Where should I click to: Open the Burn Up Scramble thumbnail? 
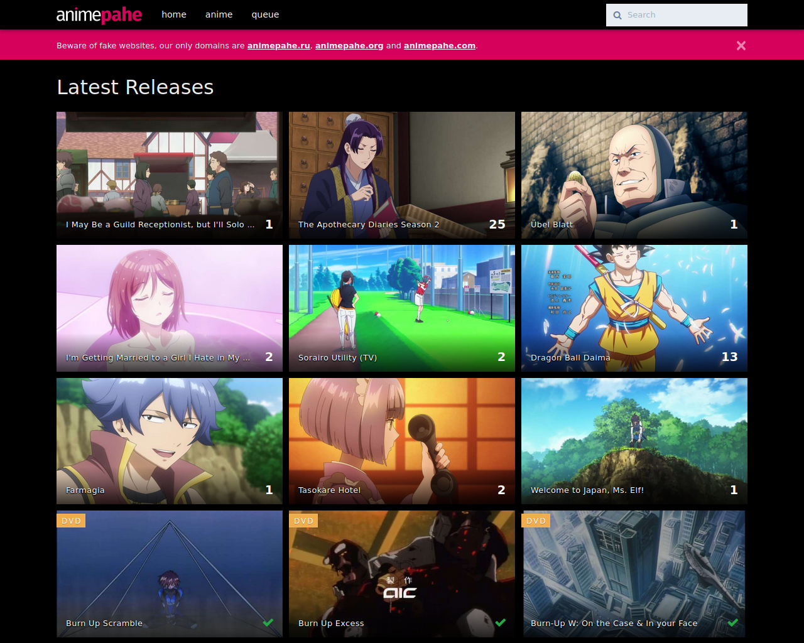tap(170, 574)
